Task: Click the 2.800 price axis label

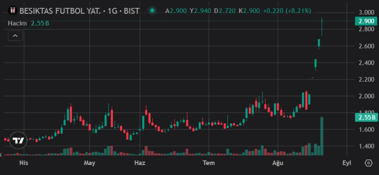Action: [x=366, y=29]
